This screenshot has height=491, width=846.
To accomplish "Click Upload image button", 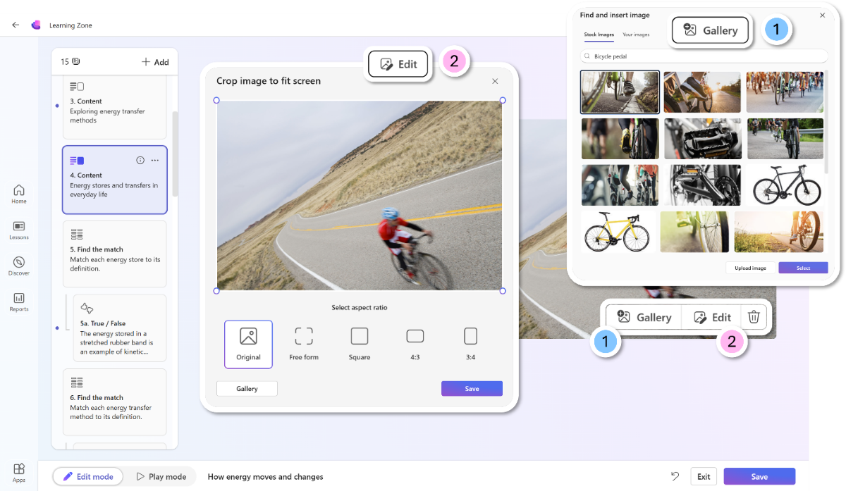I will pos(750,268).
